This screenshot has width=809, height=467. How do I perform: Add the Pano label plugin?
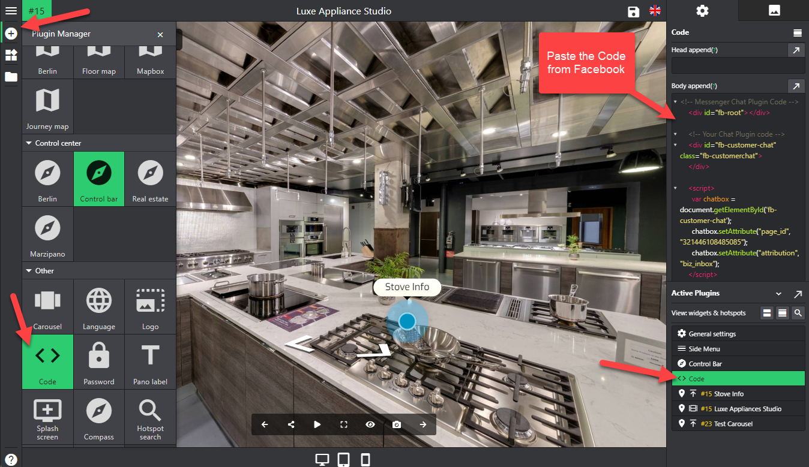point(150,361)
